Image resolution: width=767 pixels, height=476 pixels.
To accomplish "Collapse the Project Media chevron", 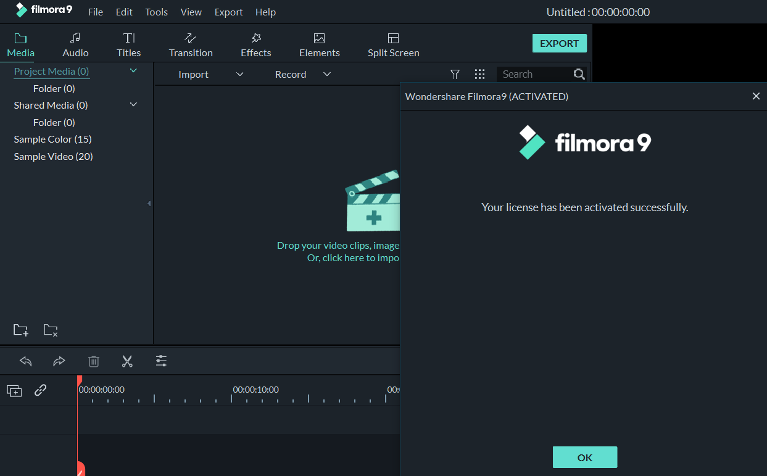I will (x=133, y=71).
